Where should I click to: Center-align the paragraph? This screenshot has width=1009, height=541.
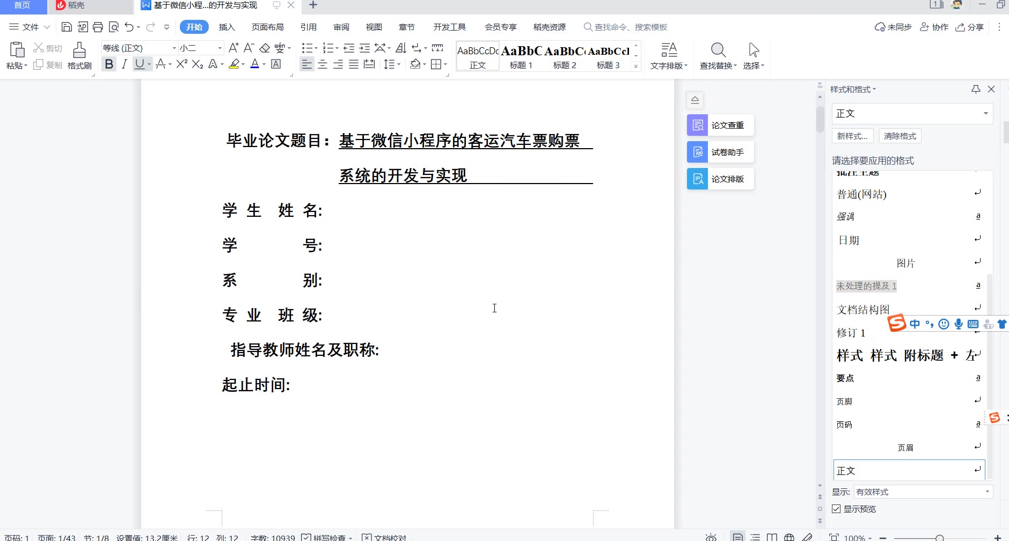[x=323, y=64]
